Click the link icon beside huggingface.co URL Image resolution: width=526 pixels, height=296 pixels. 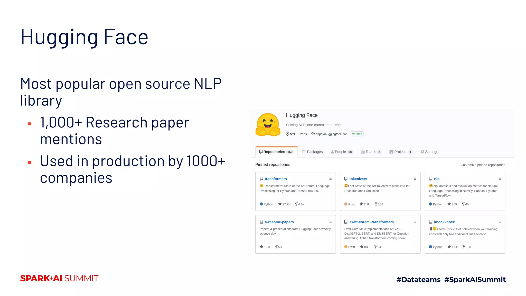313,134
